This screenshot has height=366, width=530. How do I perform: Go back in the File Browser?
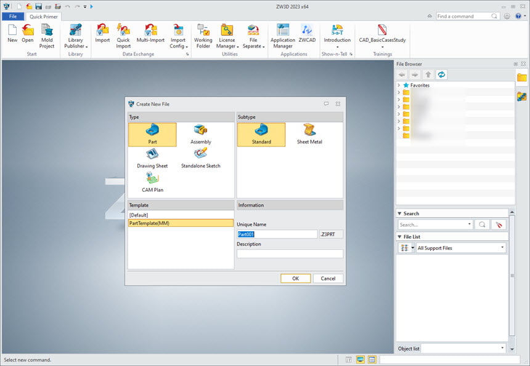click(402, 74)
